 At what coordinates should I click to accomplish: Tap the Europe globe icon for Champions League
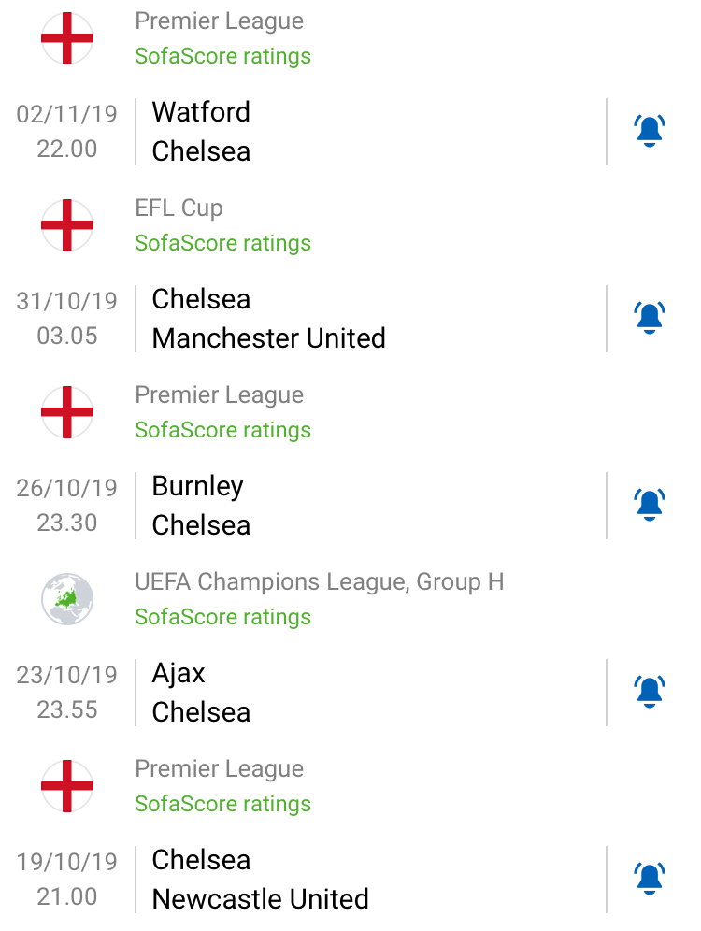(x=67, y=599)
